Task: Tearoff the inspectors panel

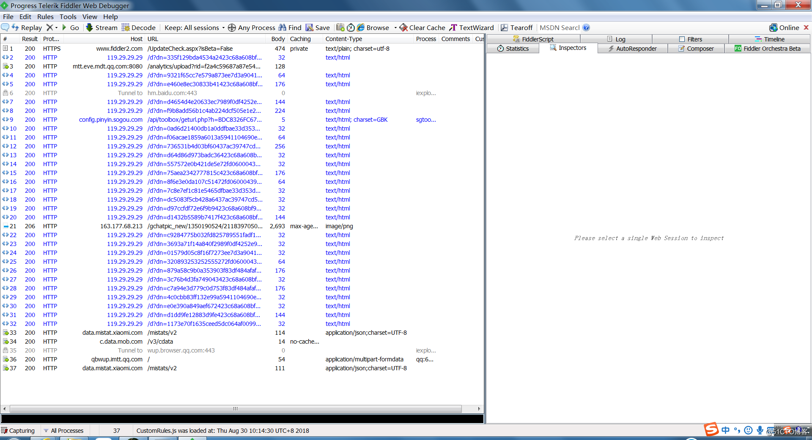Action: point(517,27)
